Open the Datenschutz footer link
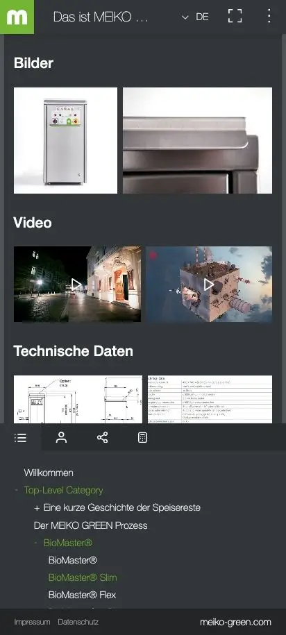The width and height of the screenshot is (286, 635). [78, 622]
